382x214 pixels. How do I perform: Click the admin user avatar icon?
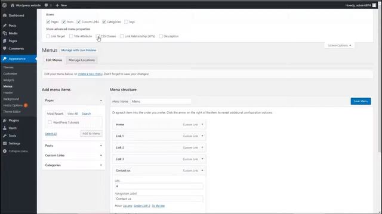(374, 5)
